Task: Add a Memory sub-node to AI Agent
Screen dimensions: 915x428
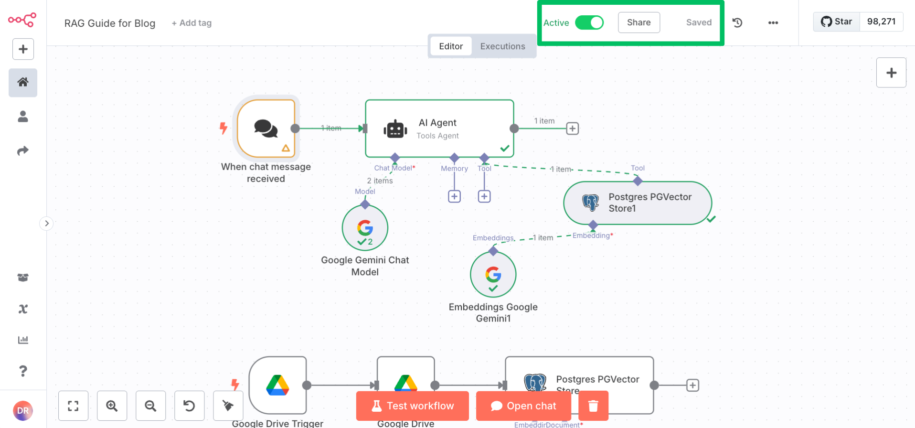Action: [x=454, y=196]
